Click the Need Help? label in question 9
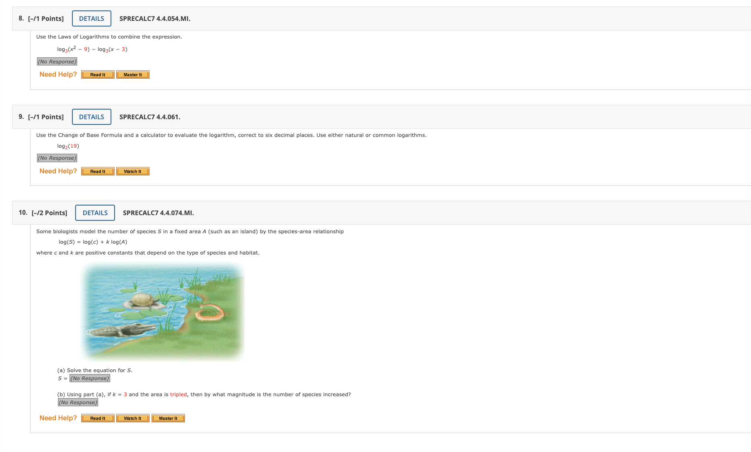Screen dimensions: 751x452 tap(58, 171)
